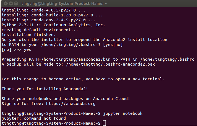Open the https://anaconda.org link
This screenshot has height=126, width=197.
pos(71,104)
